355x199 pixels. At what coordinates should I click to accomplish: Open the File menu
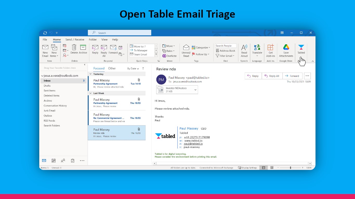tap(45, 40)
